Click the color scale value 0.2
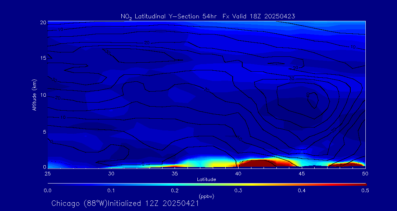 pyautogui.click(x=175, y=190)
